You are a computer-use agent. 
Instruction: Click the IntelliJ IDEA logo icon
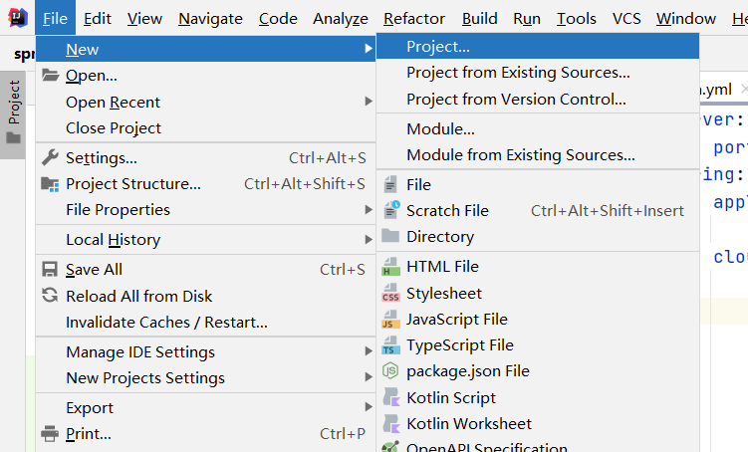point(18,18)
